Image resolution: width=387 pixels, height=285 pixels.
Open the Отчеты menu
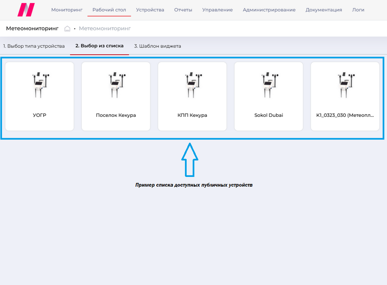183,10
